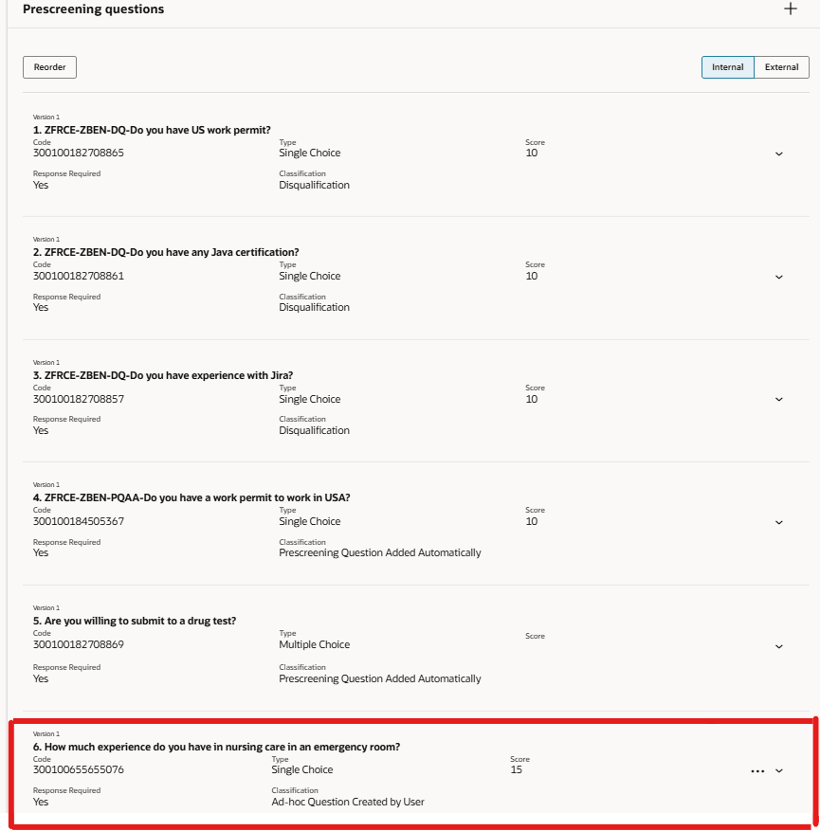Expand the Jira experience question
Screen dimensions: 820x831
[x=778, y=399]
